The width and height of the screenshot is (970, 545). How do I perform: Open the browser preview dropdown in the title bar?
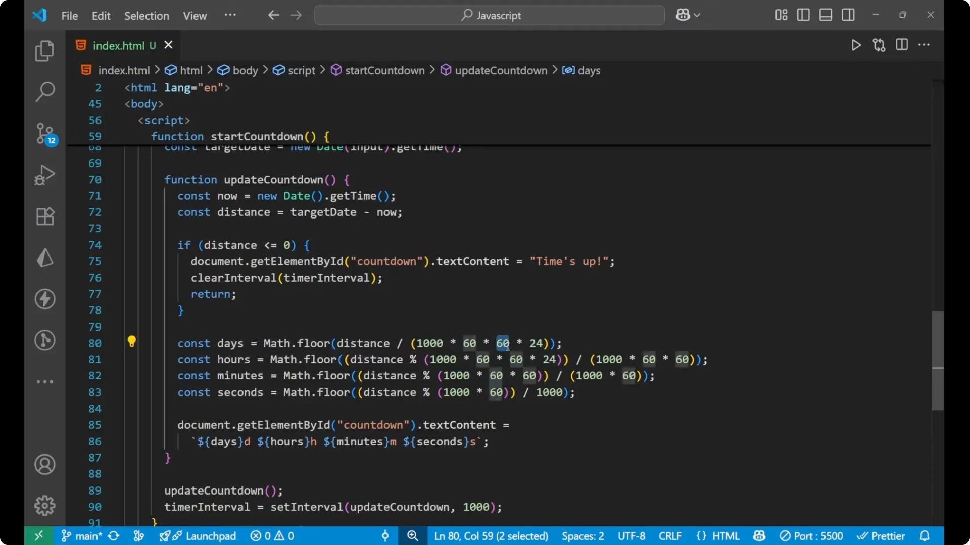click(688, 15)
